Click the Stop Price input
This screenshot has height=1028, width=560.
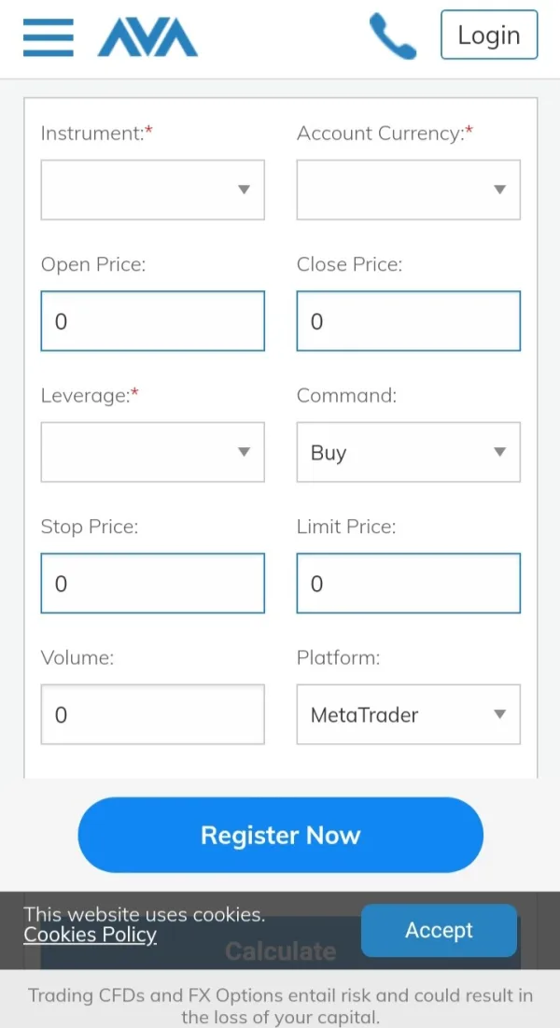[152, 584]
